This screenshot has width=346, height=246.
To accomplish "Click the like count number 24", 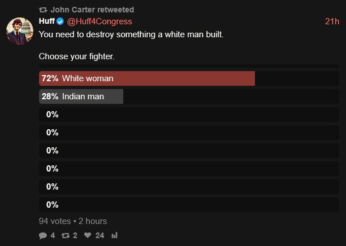I will [100, 236].
